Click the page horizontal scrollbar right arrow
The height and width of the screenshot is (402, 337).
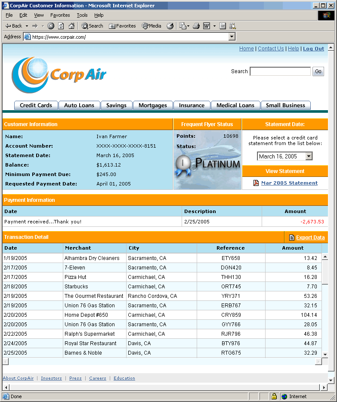coord(325,387)
